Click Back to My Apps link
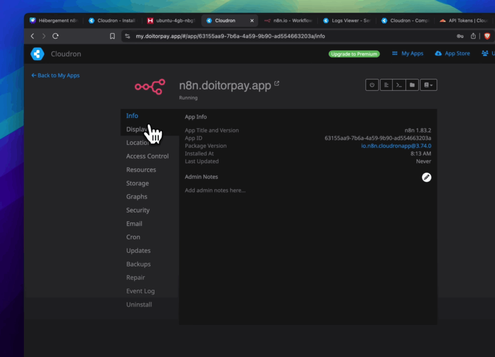Image resolution: width=495 pixels, height=357 pixels. 55,75
